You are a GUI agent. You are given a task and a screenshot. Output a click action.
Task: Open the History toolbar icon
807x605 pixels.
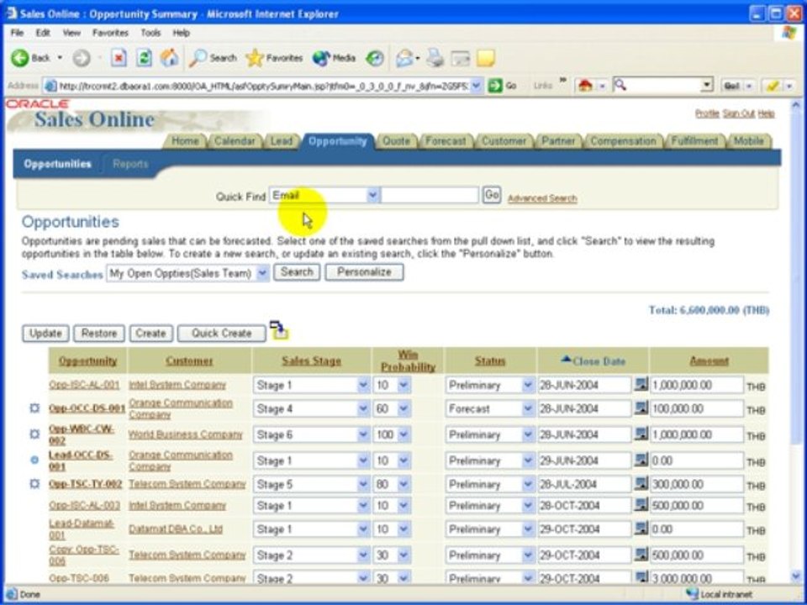tap(375, 58)
